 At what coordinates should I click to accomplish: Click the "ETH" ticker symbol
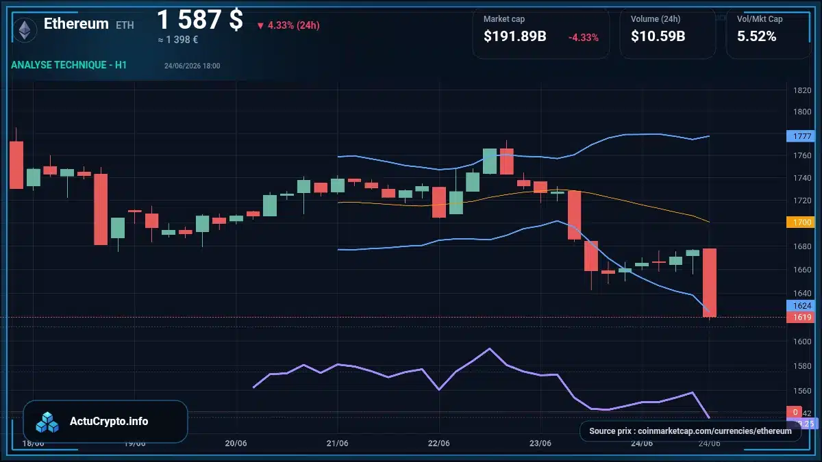tap(125, 25)
